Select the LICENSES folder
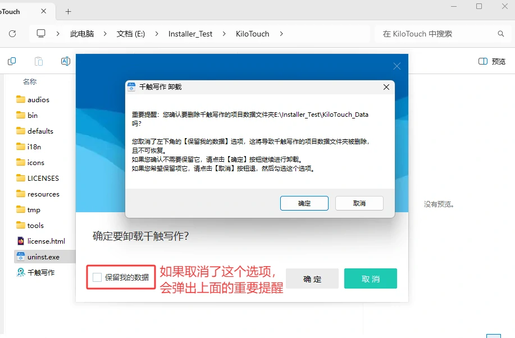 tap(38, 179)
